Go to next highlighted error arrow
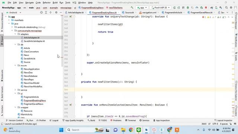The image size is (238, 134). pyautogui.click(x=232, y=17)
